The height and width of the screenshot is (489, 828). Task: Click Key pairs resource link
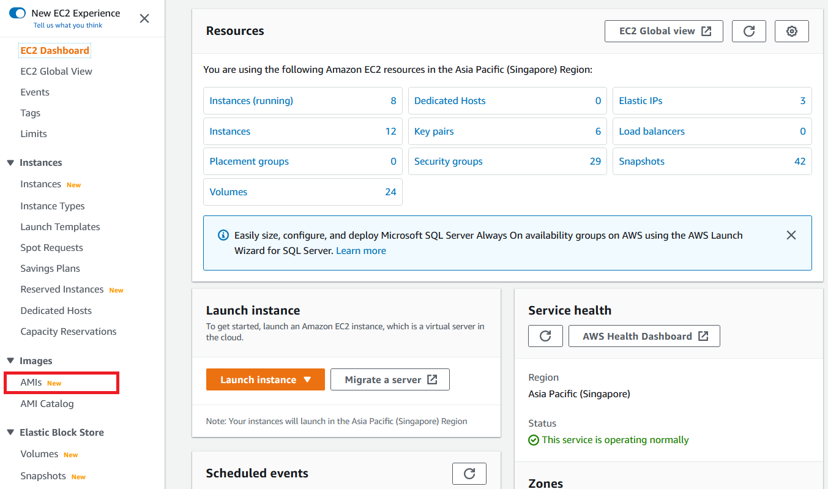click(434, 132)
